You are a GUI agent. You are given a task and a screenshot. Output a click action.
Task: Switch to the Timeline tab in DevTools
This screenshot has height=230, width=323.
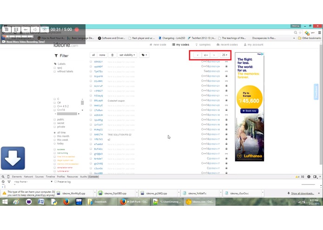point(50,177)
